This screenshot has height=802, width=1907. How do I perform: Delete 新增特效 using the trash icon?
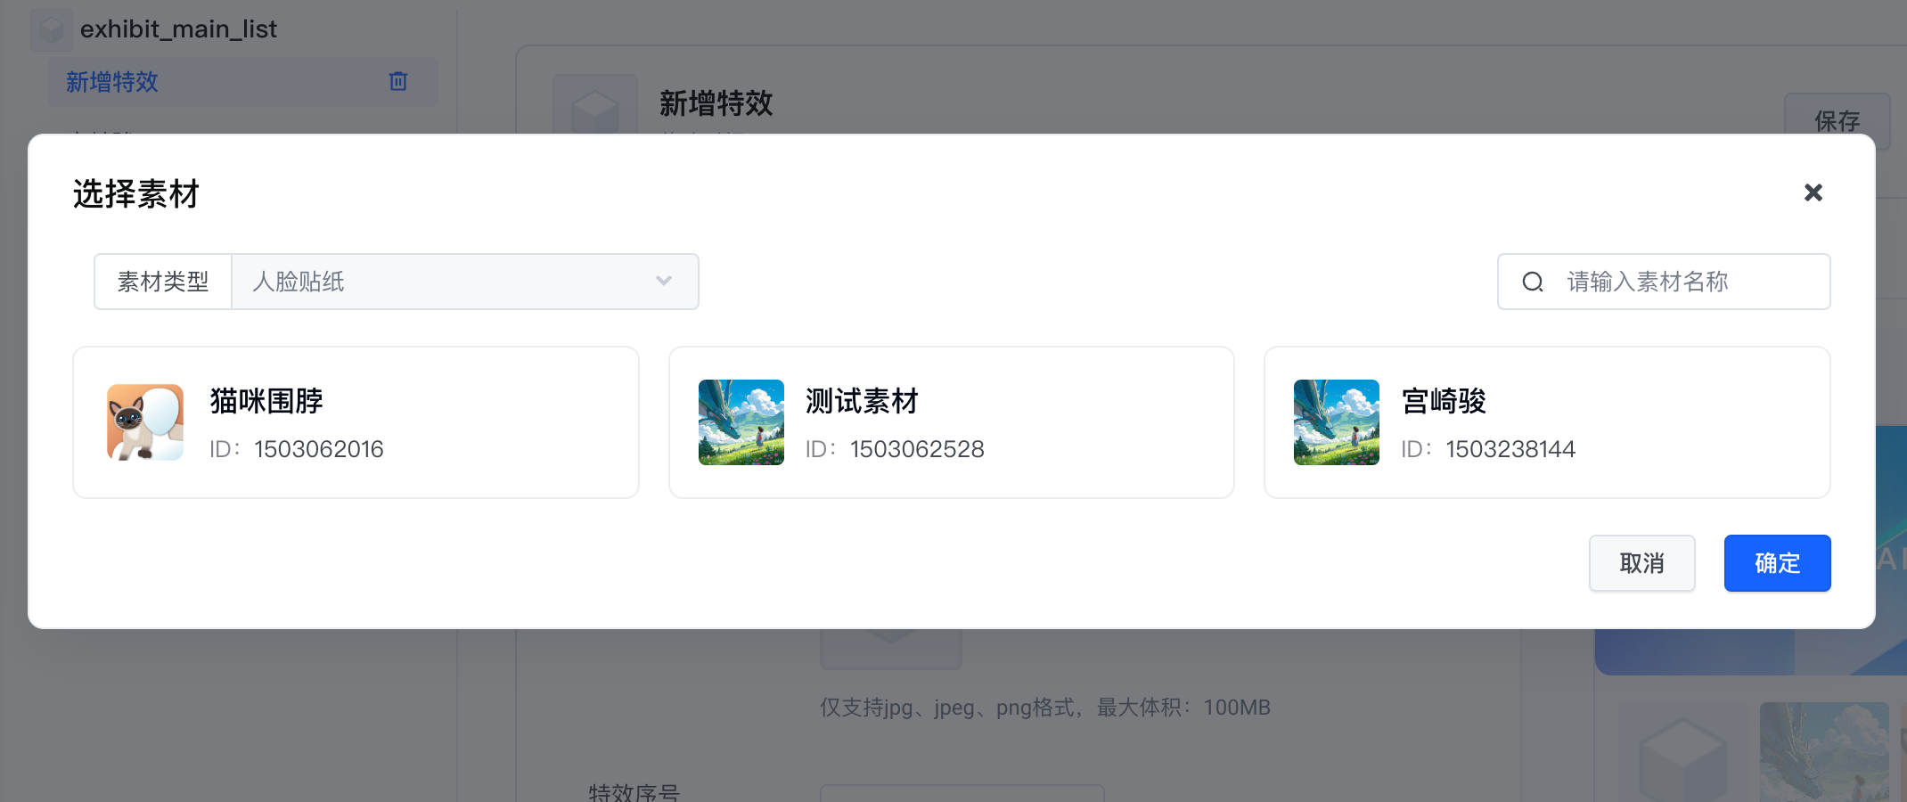398,82
